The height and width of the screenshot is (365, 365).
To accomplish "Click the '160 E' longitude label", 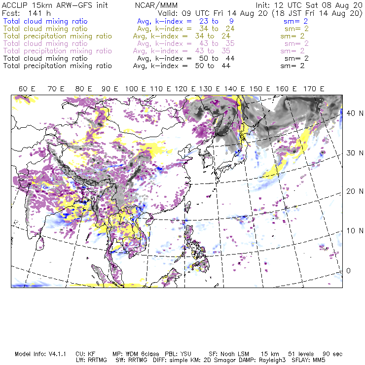I will pyautogui.click(x=286, y=89).
